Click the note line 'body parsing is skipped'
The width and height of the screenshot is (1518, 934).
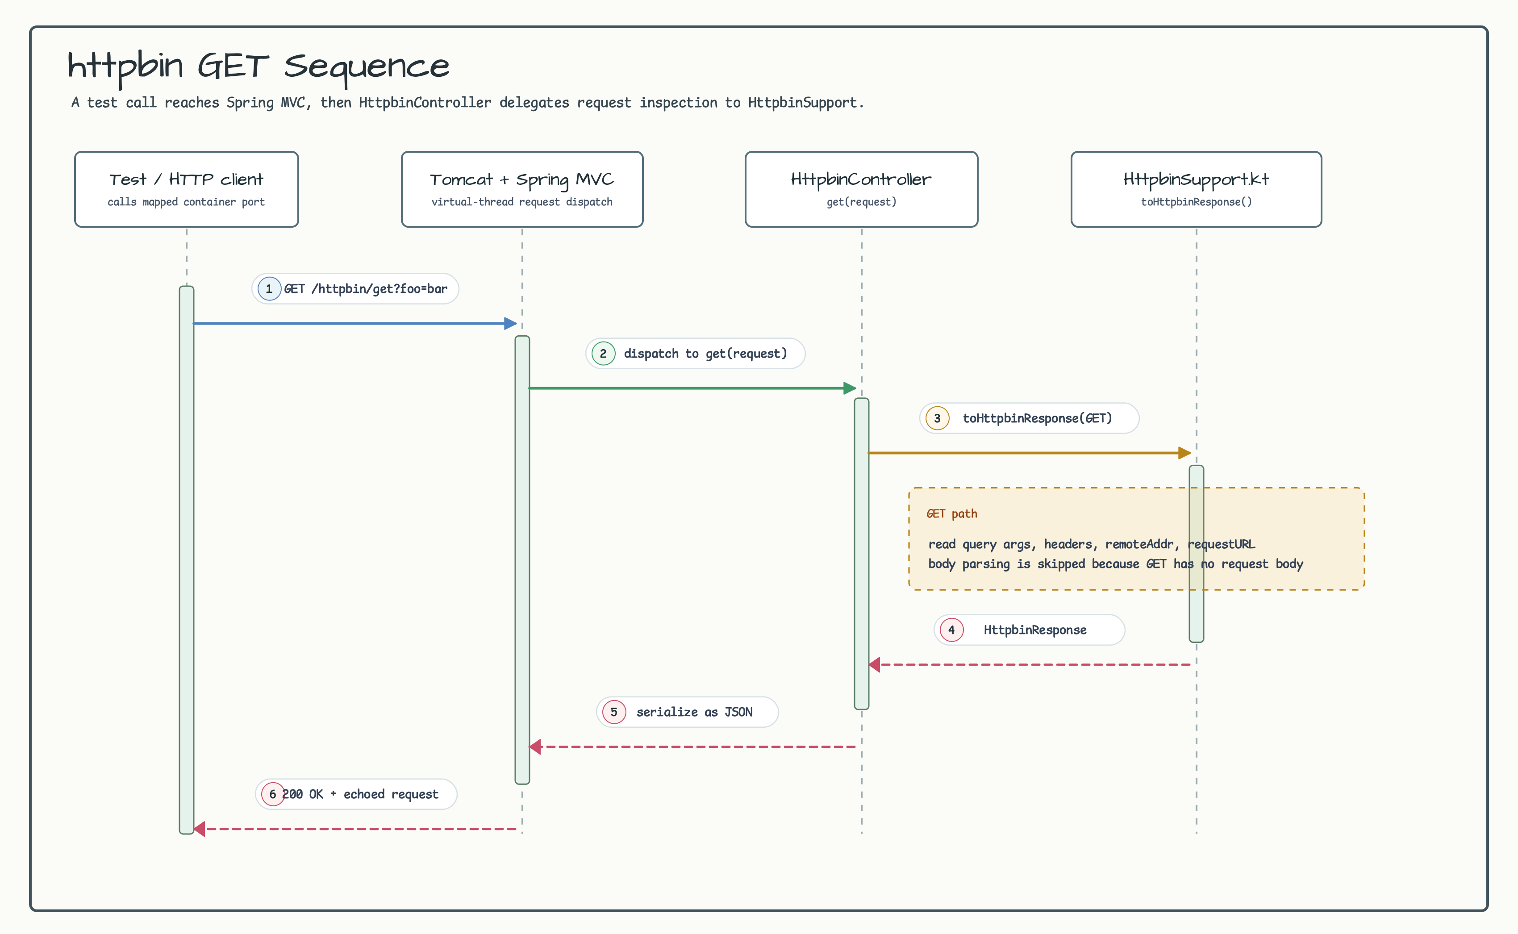1115,564
